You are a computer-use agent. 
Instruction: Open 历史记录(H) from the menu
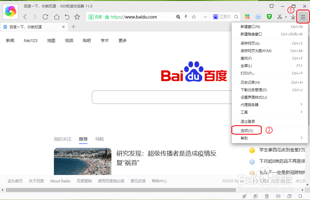click(270, 83)
